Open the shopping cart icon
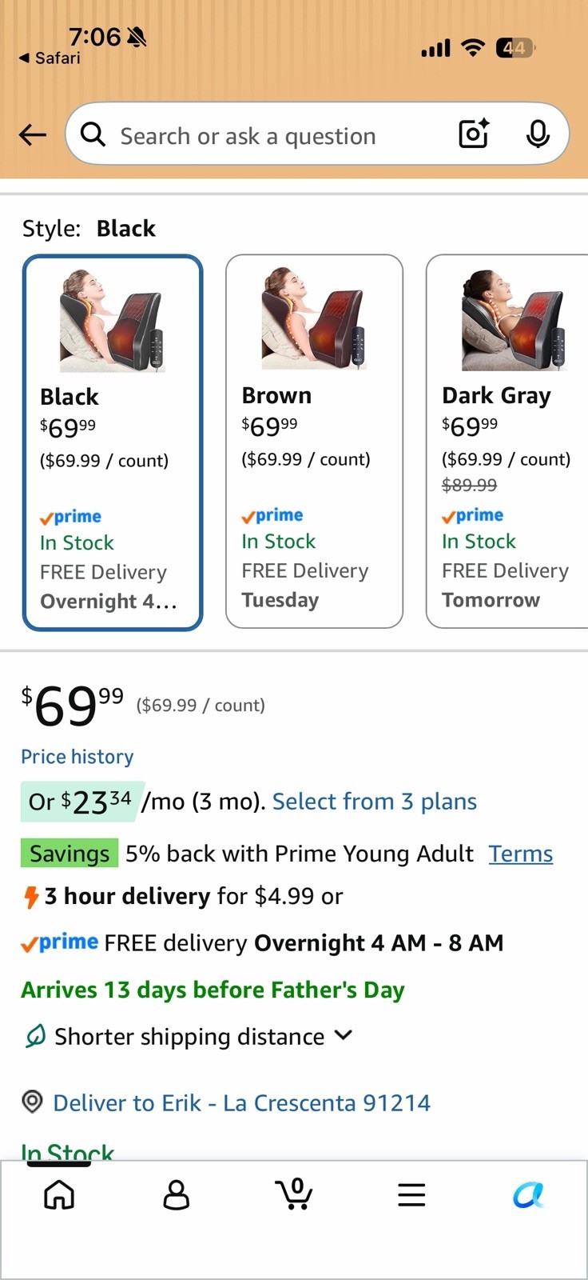The width and height of the screenshot is (588, 1280). point(293,1194)
